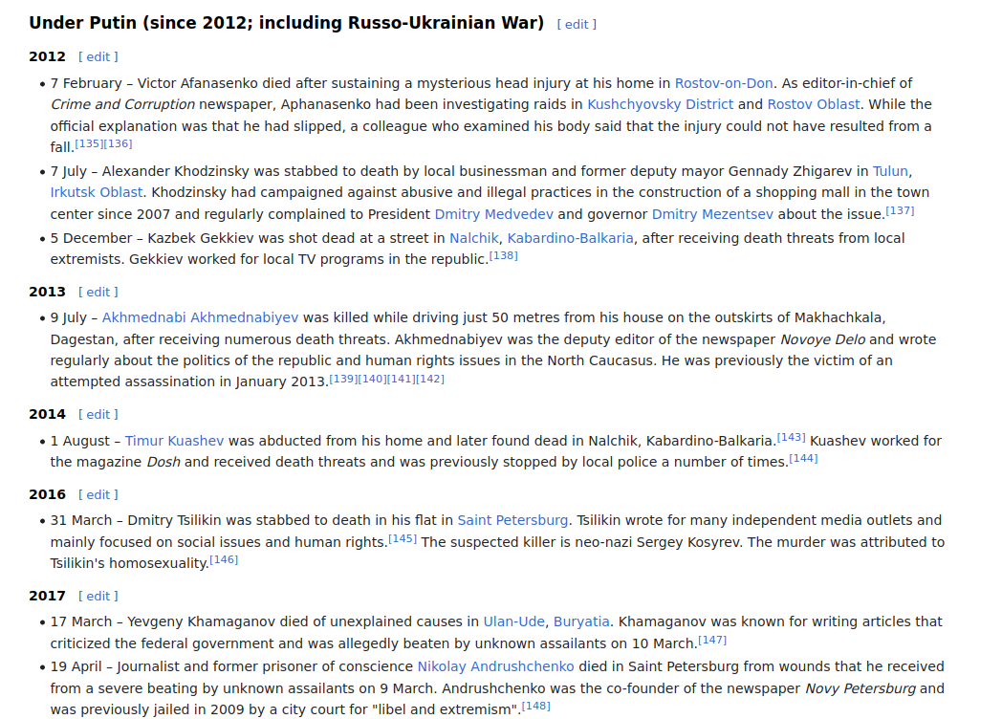Open the Akhmednabi Akhmednabiyev article
1002x719 pixels.
pyautogui.click(x=200, y=317)
